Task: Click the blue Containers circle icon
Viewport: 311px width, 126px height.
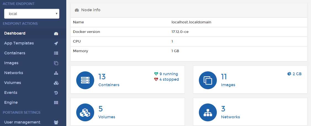Action: pos(85,80)
